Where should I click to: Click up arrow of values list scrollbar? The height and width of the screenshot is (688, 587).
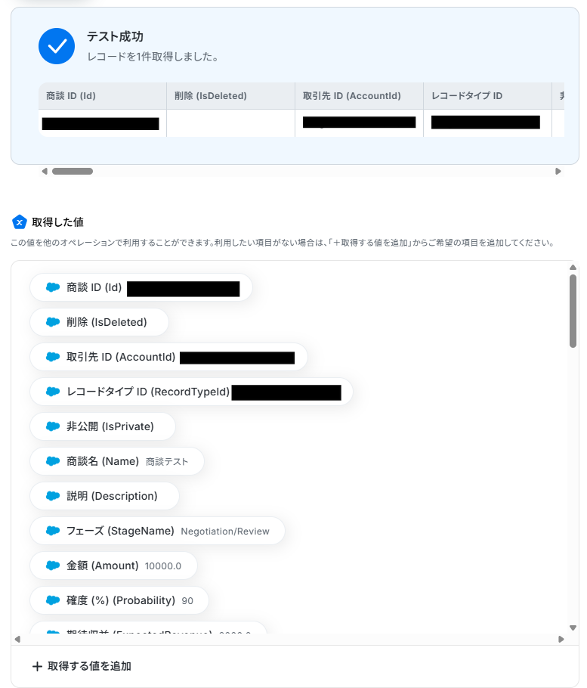click(x=573, y=267)
